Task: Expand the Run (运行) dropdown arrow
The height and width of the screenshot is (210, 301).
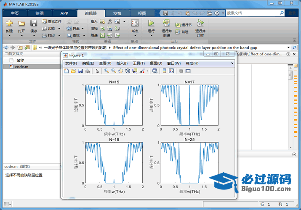Action: [x=151, y=35]
